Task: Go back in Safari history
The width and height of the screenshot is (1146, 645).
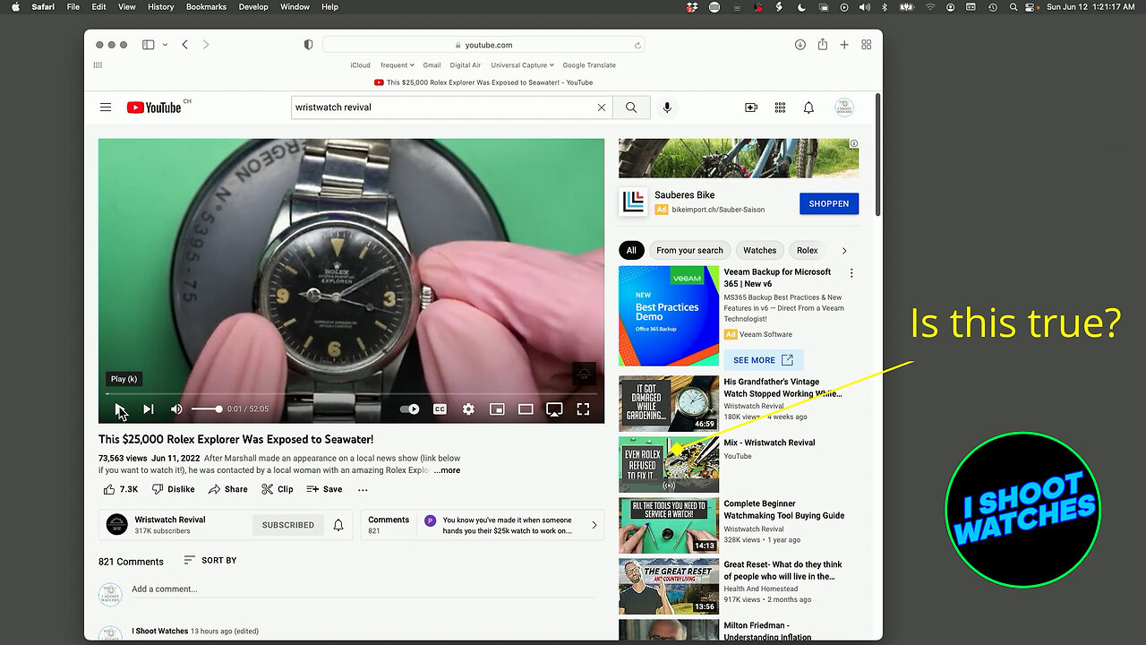Action: [185, 45]
